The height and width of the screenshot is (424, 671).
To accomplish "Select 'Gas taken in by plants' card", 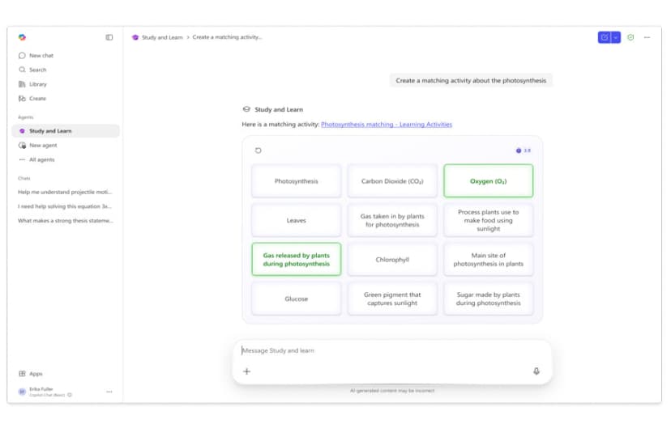I will click(392, 220).
